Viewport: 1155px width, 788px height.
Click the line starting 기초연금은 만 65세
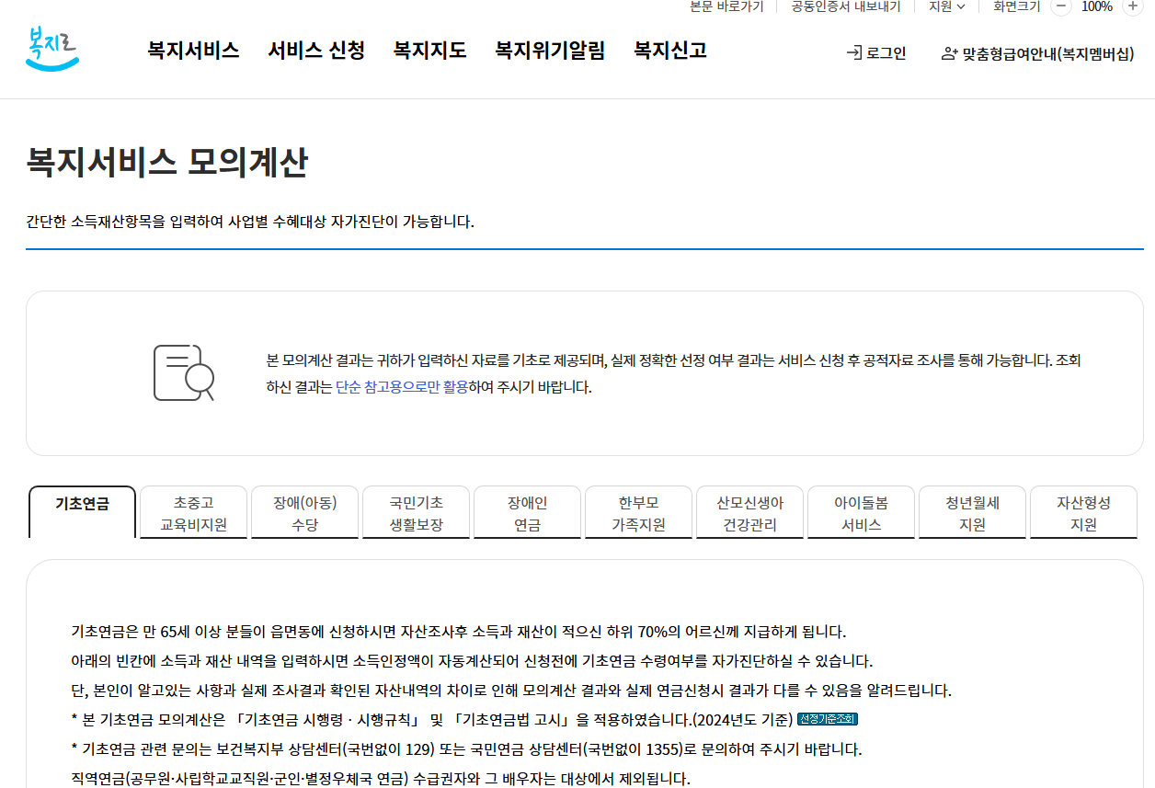coord(458,632)
